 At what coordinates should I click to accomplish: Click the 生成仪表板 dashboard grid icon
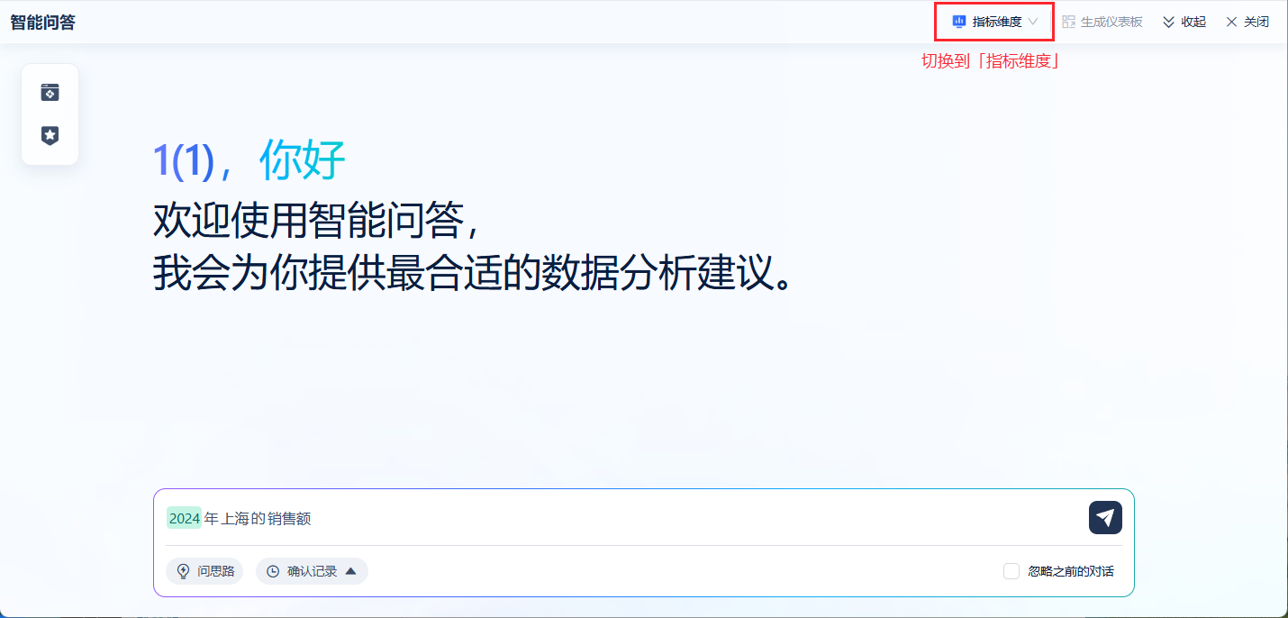tap(1069, 22)
